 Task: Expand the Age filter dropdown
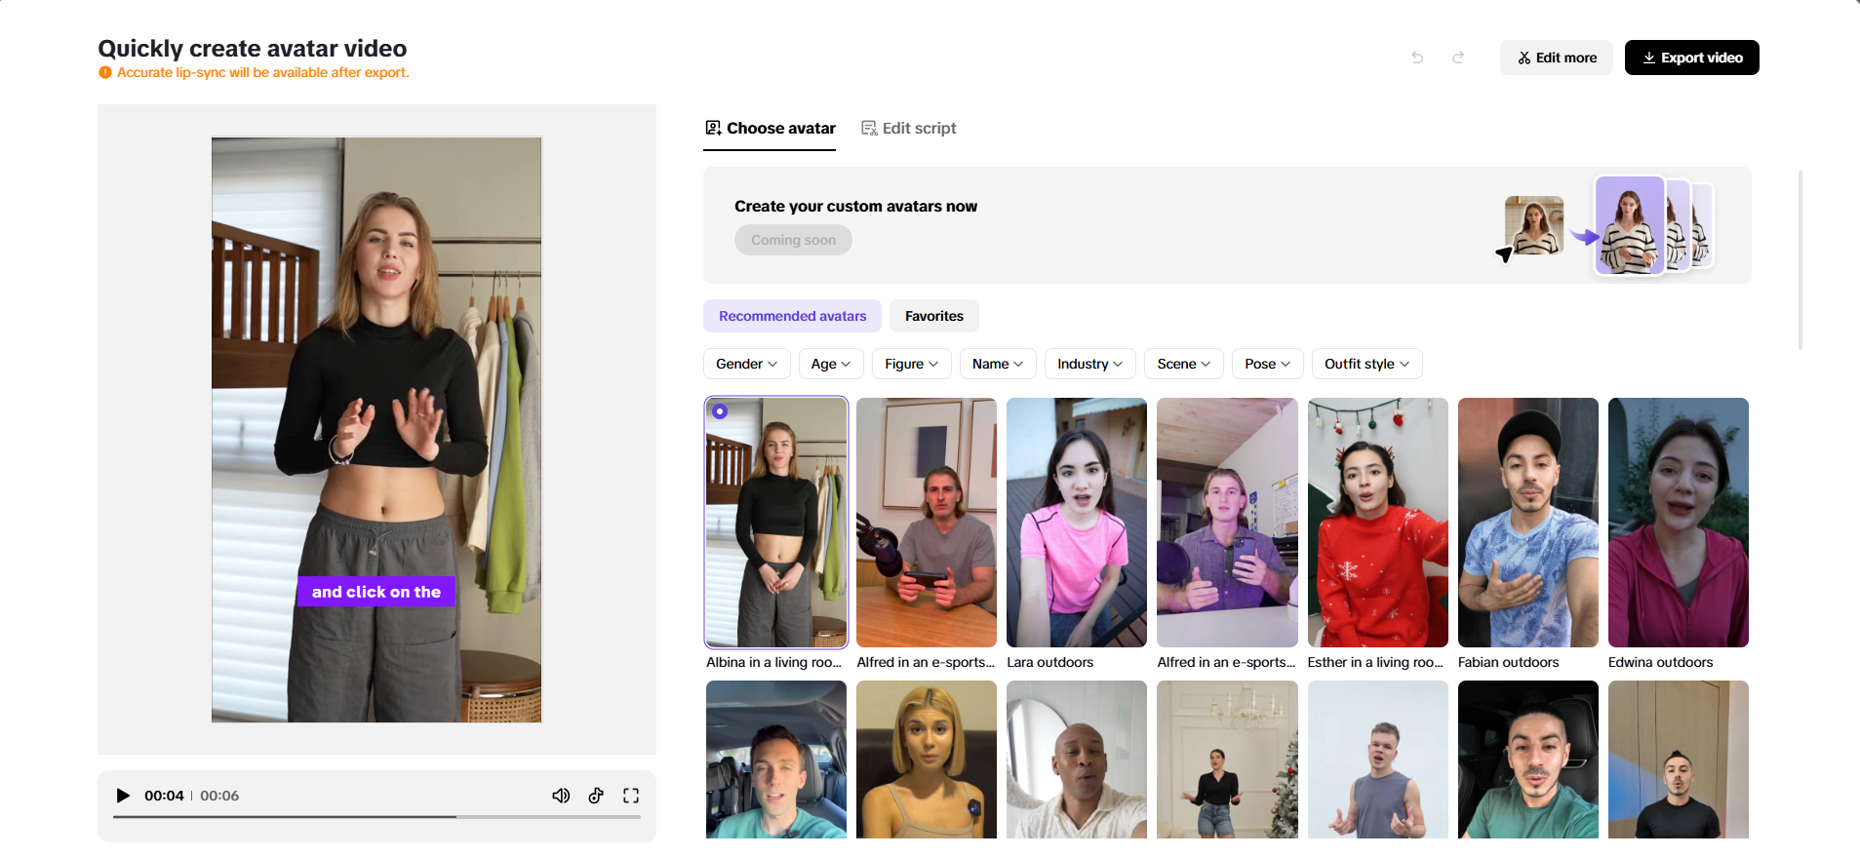point(831,364)
